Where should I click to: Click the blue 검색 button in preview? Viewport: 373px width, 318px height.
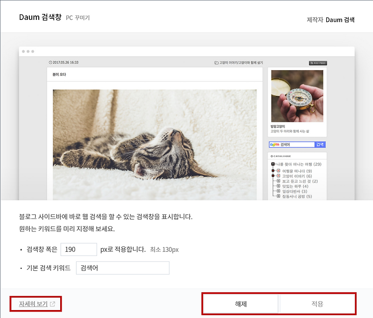point(320,144)
